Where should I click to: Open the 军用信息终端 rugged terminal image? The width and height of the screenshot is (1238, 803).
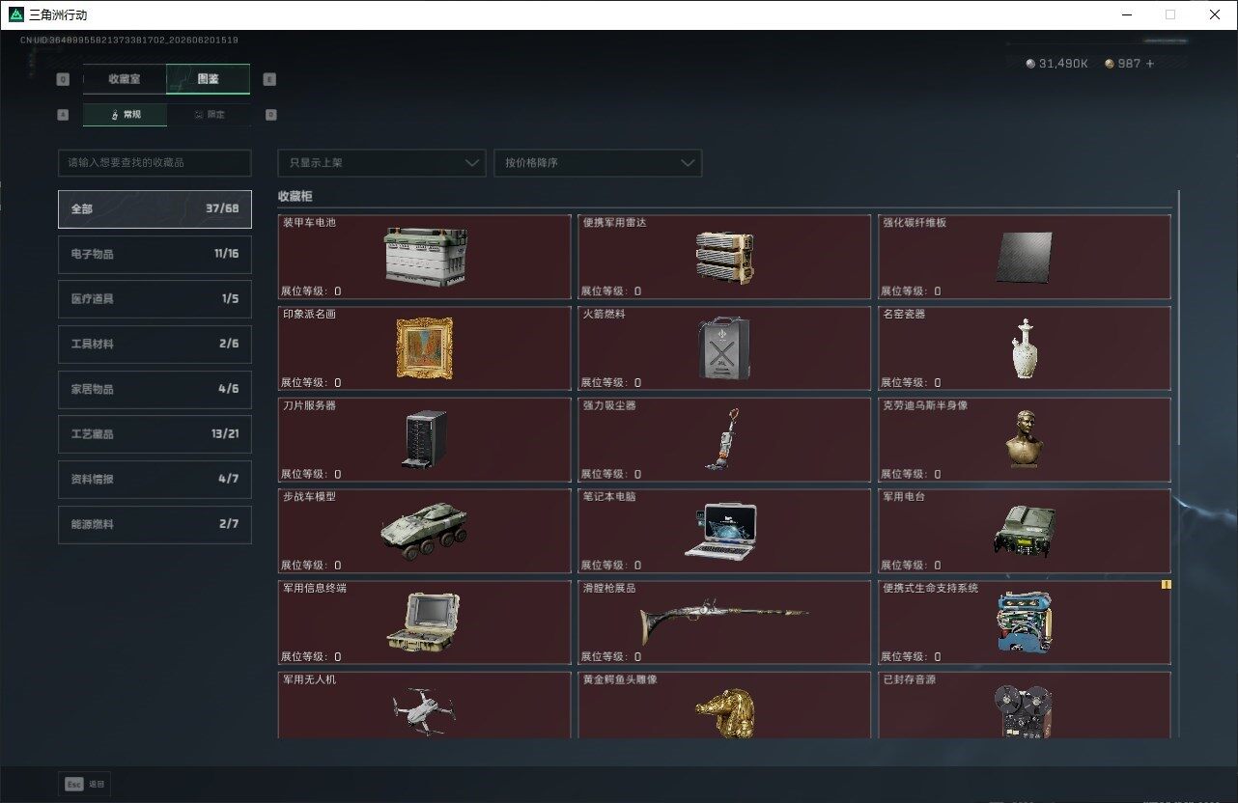click(424, 623)
